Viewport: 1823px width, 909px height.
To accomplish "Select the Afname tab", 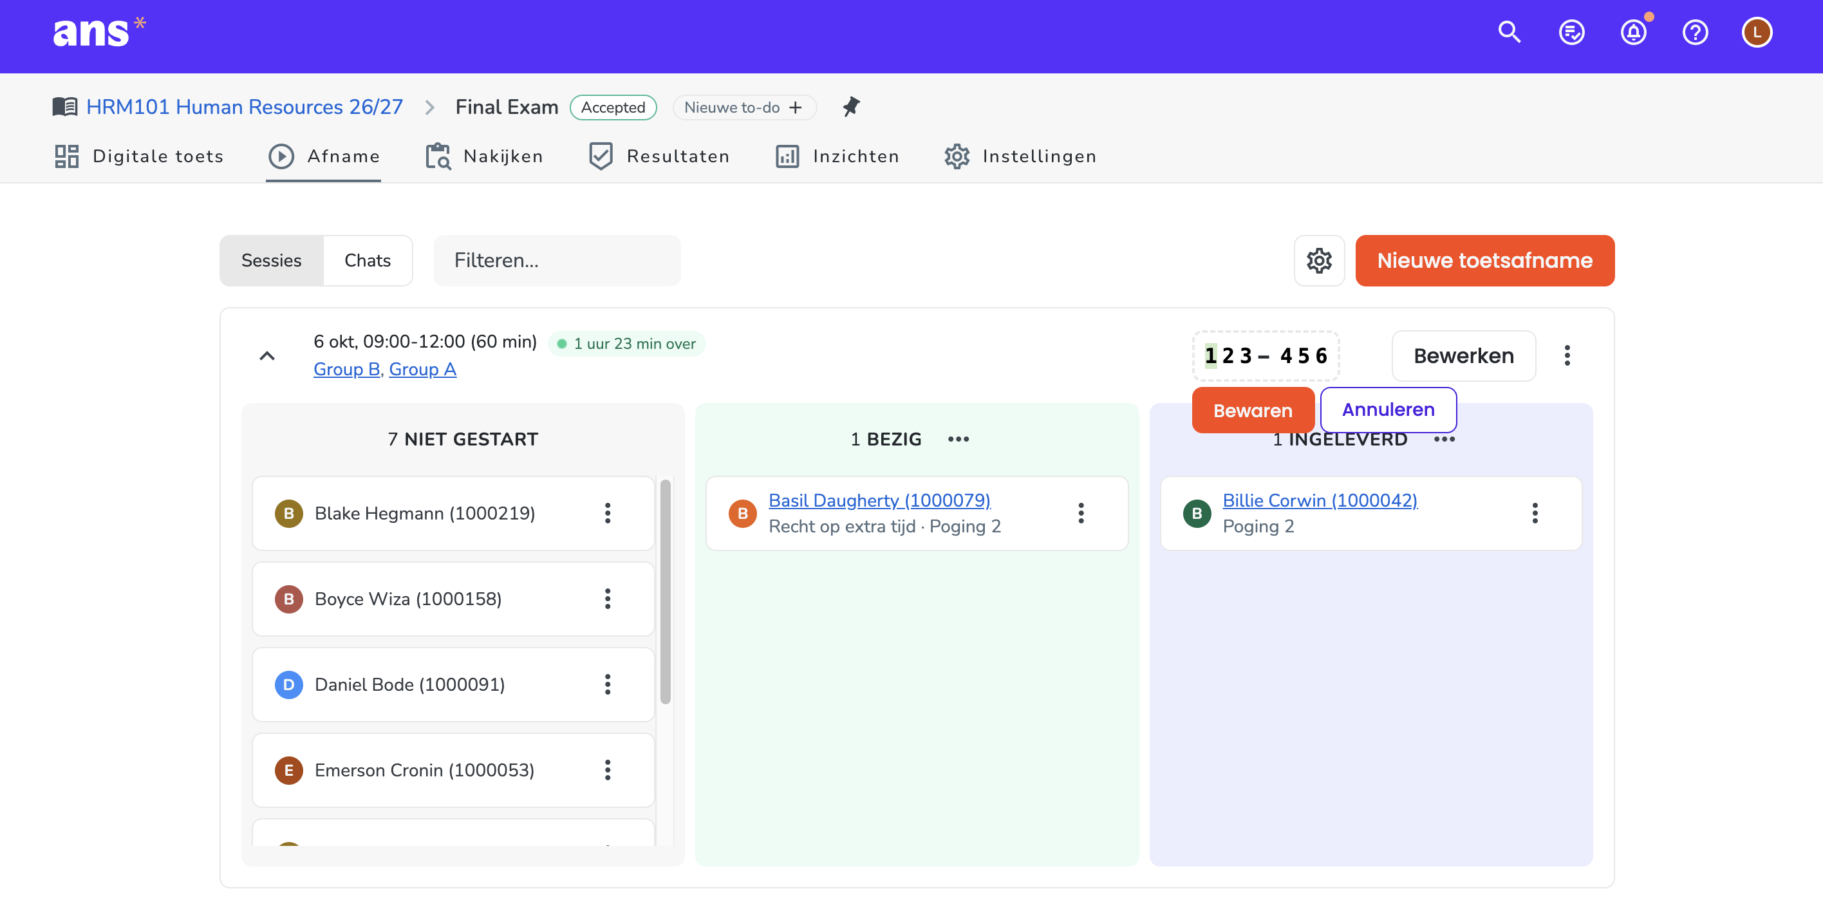I will [x=323, y=156].
